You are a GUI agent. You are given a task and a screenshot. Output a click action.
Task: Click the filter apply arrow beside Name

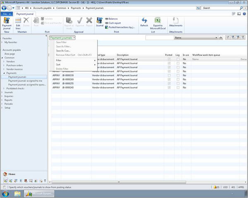coord(220,38)
